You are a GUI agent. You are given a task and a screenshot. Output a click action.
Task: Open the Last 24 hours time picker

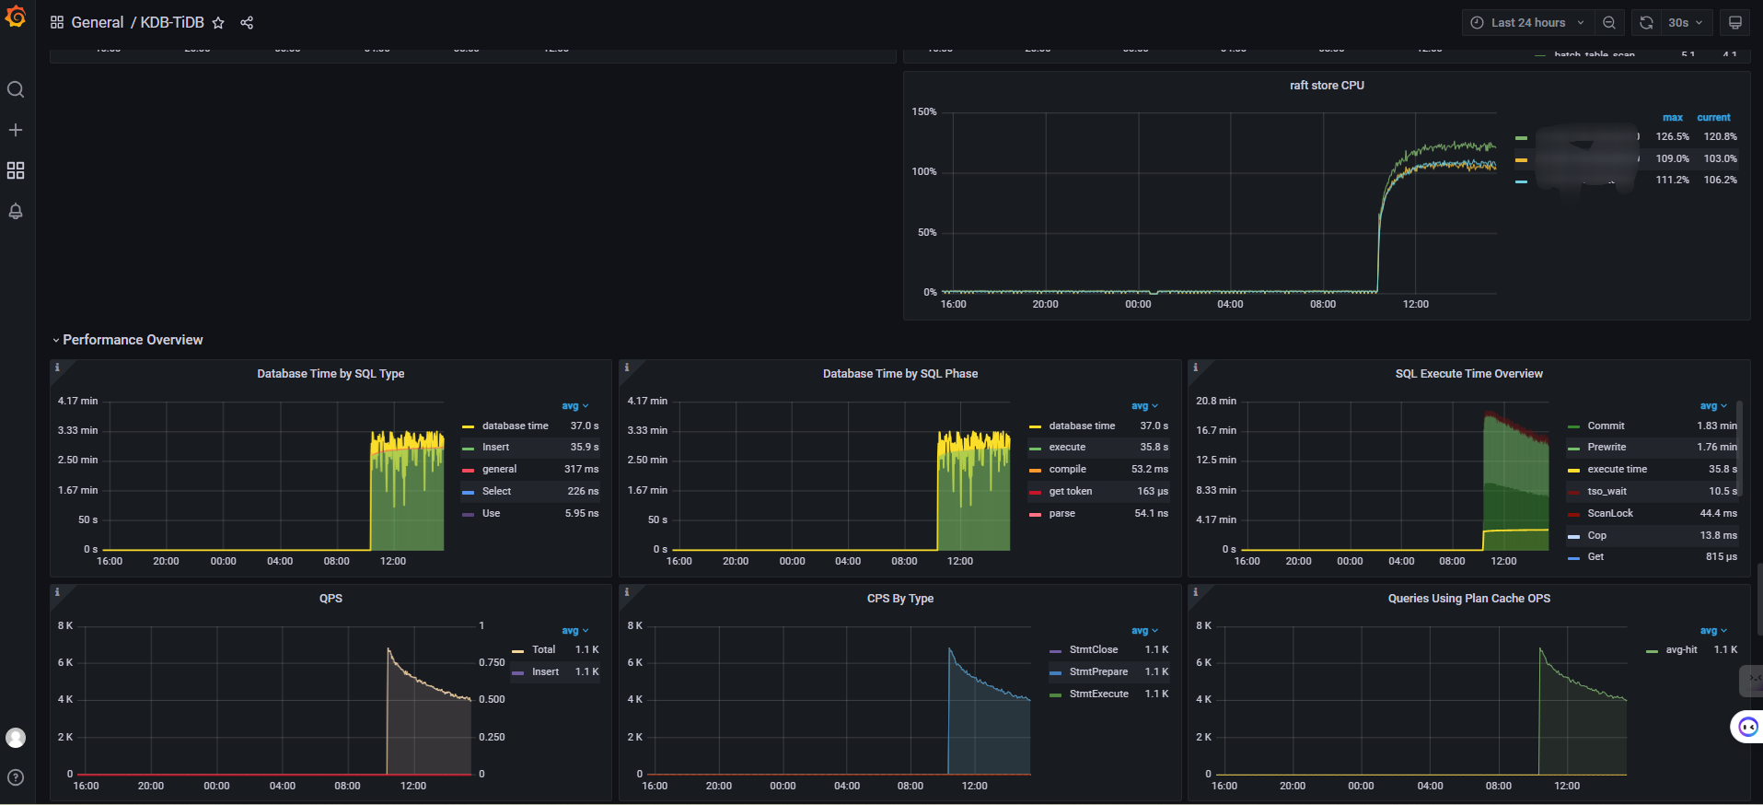point(1527,23)
